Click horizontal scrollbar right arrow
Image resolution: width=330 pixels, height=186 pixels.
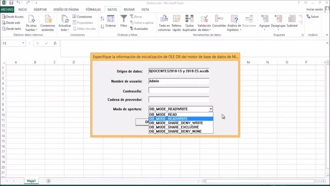[x=324, y=181]
